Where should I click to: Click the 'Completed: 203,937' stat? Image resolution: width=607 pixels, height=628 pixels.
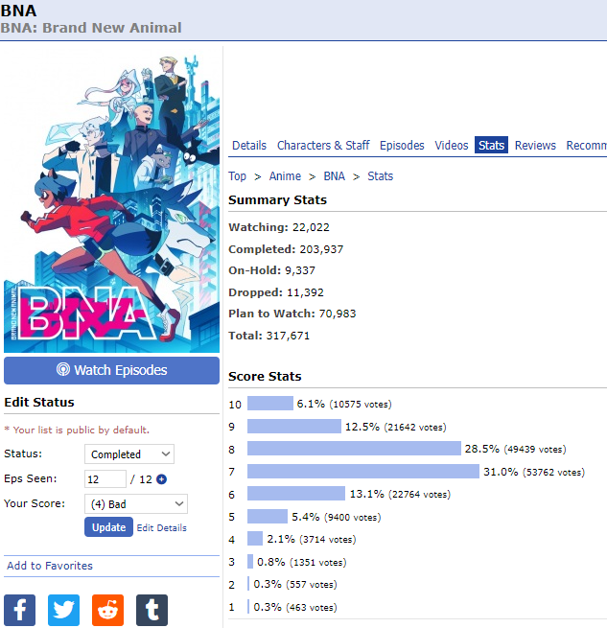coord(286,249)
